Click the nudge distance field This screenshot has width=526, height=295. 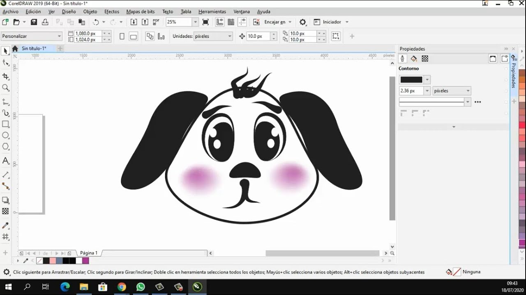[x=258, y=36]
